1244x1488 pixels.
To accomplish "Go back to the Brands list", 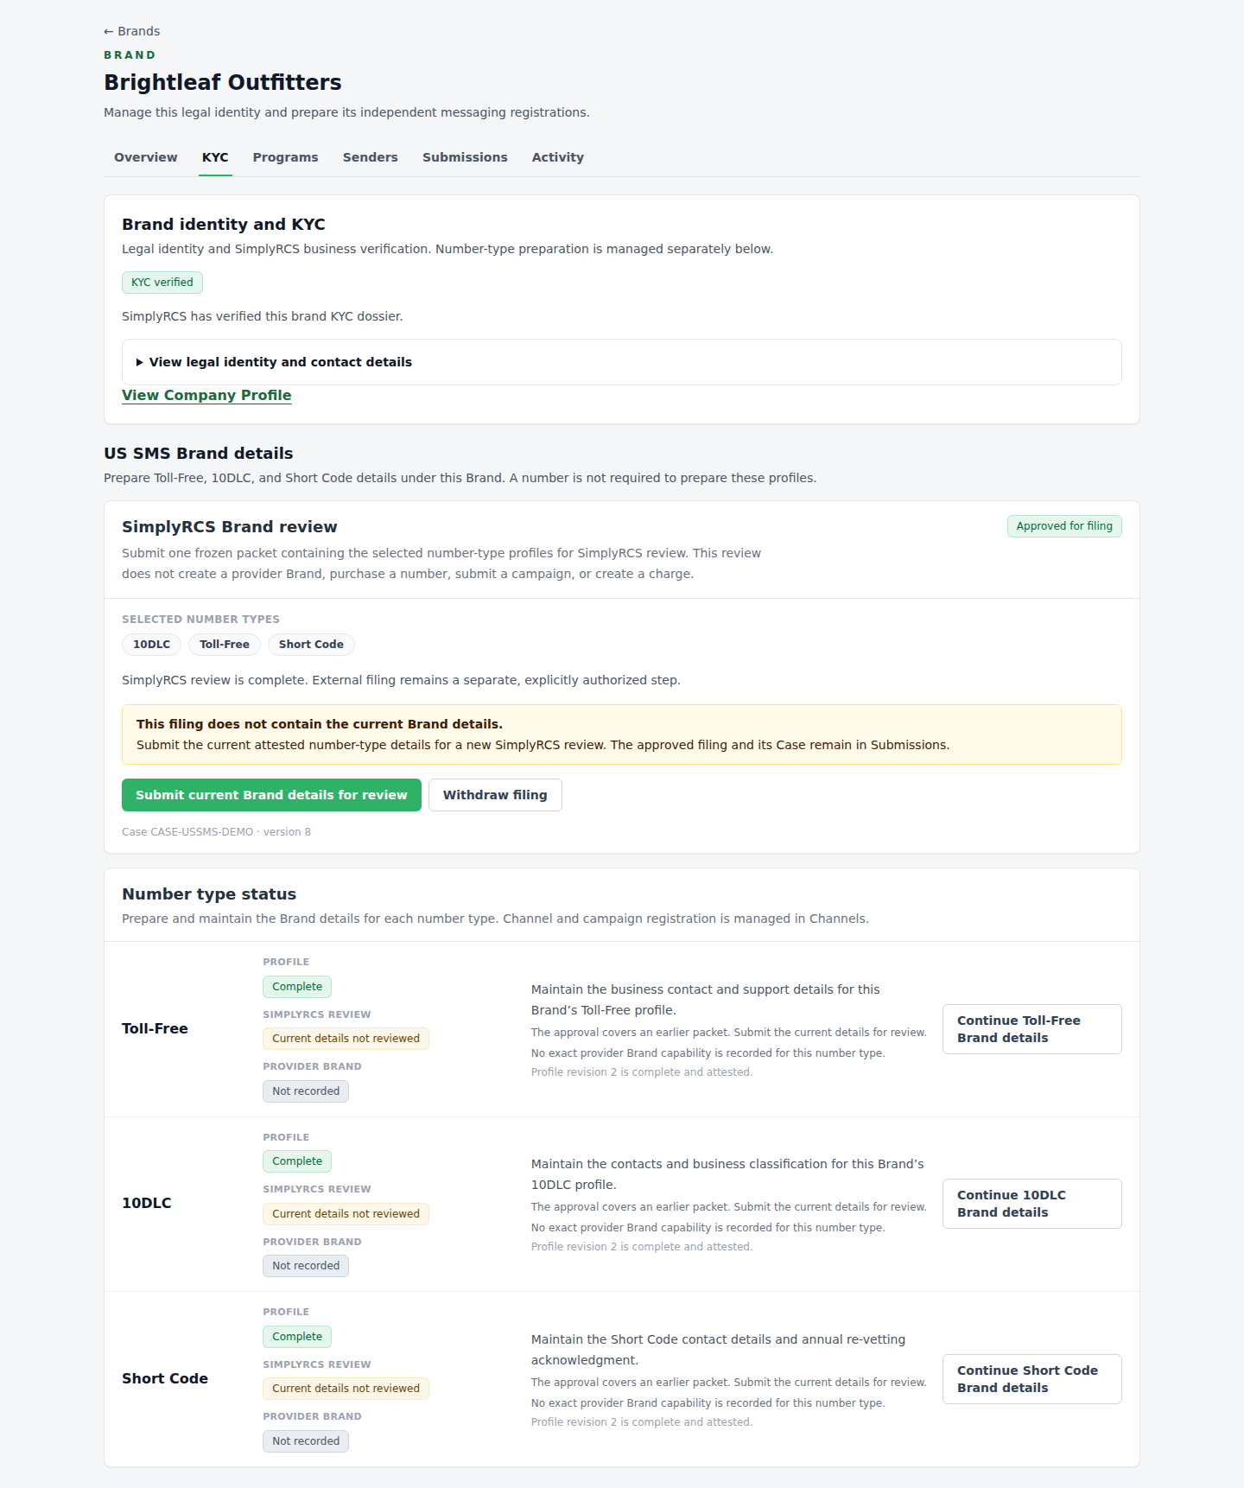I will [x=131, y=31].
